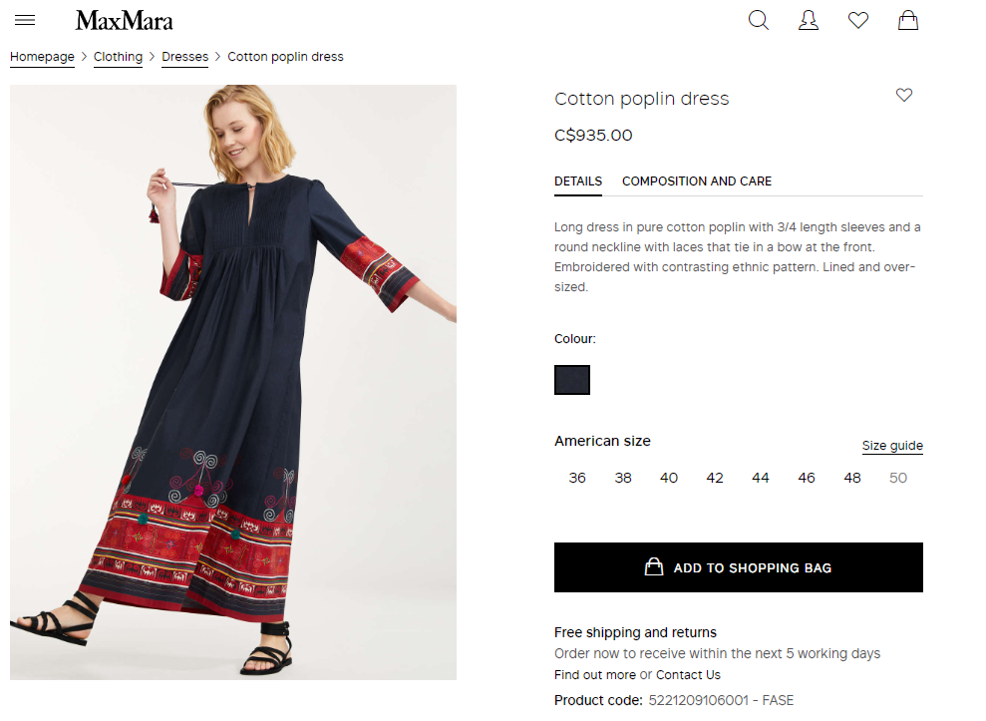Select the dark navy colour swatch
986x721 pixels.
(x=571, y=380)
